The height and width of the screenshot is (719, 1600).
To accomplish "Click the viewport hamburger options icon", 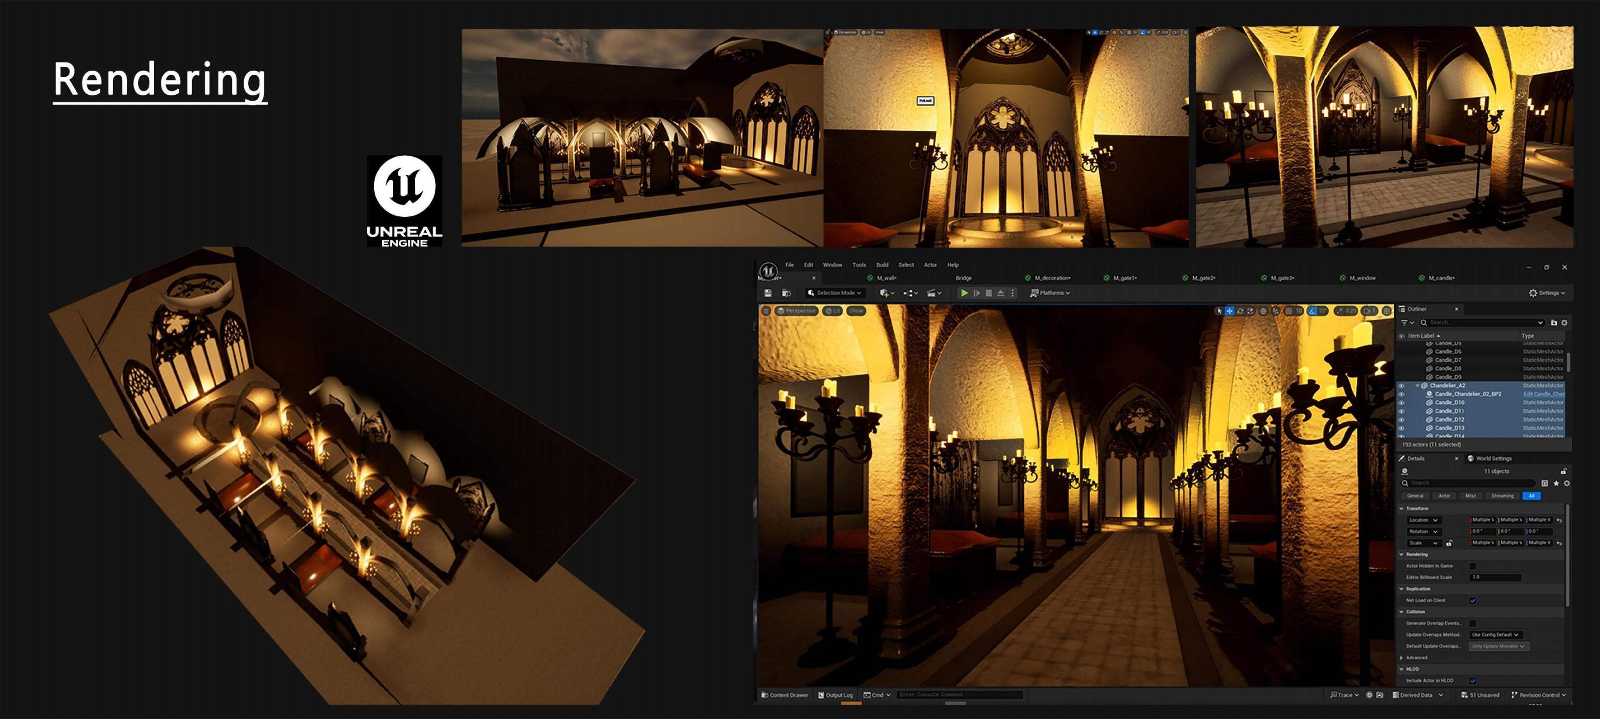I will pyautogui.click(x=766, y=311).
